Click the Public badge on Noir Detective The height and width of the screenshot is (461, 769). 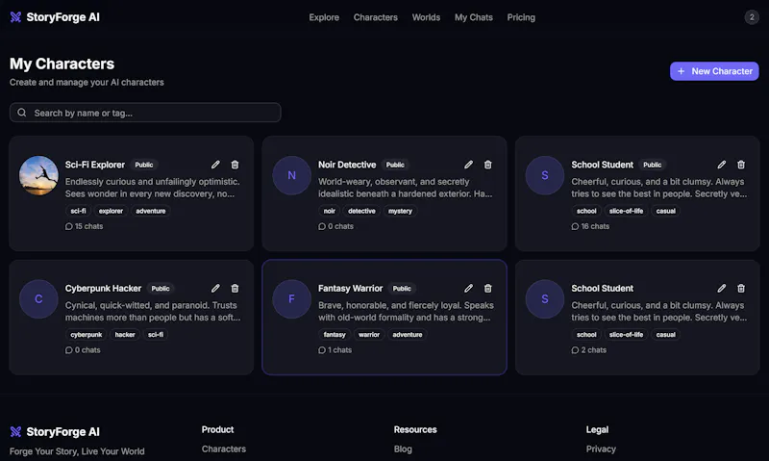click(x=395, y=165)
